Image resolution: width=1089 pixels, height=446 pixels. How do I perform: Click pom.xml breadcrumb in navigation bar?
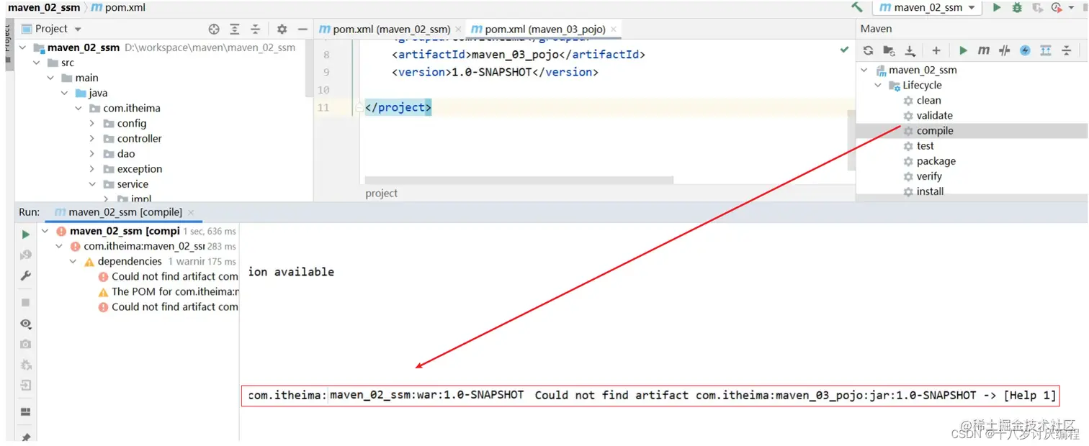tap(119, 7)
